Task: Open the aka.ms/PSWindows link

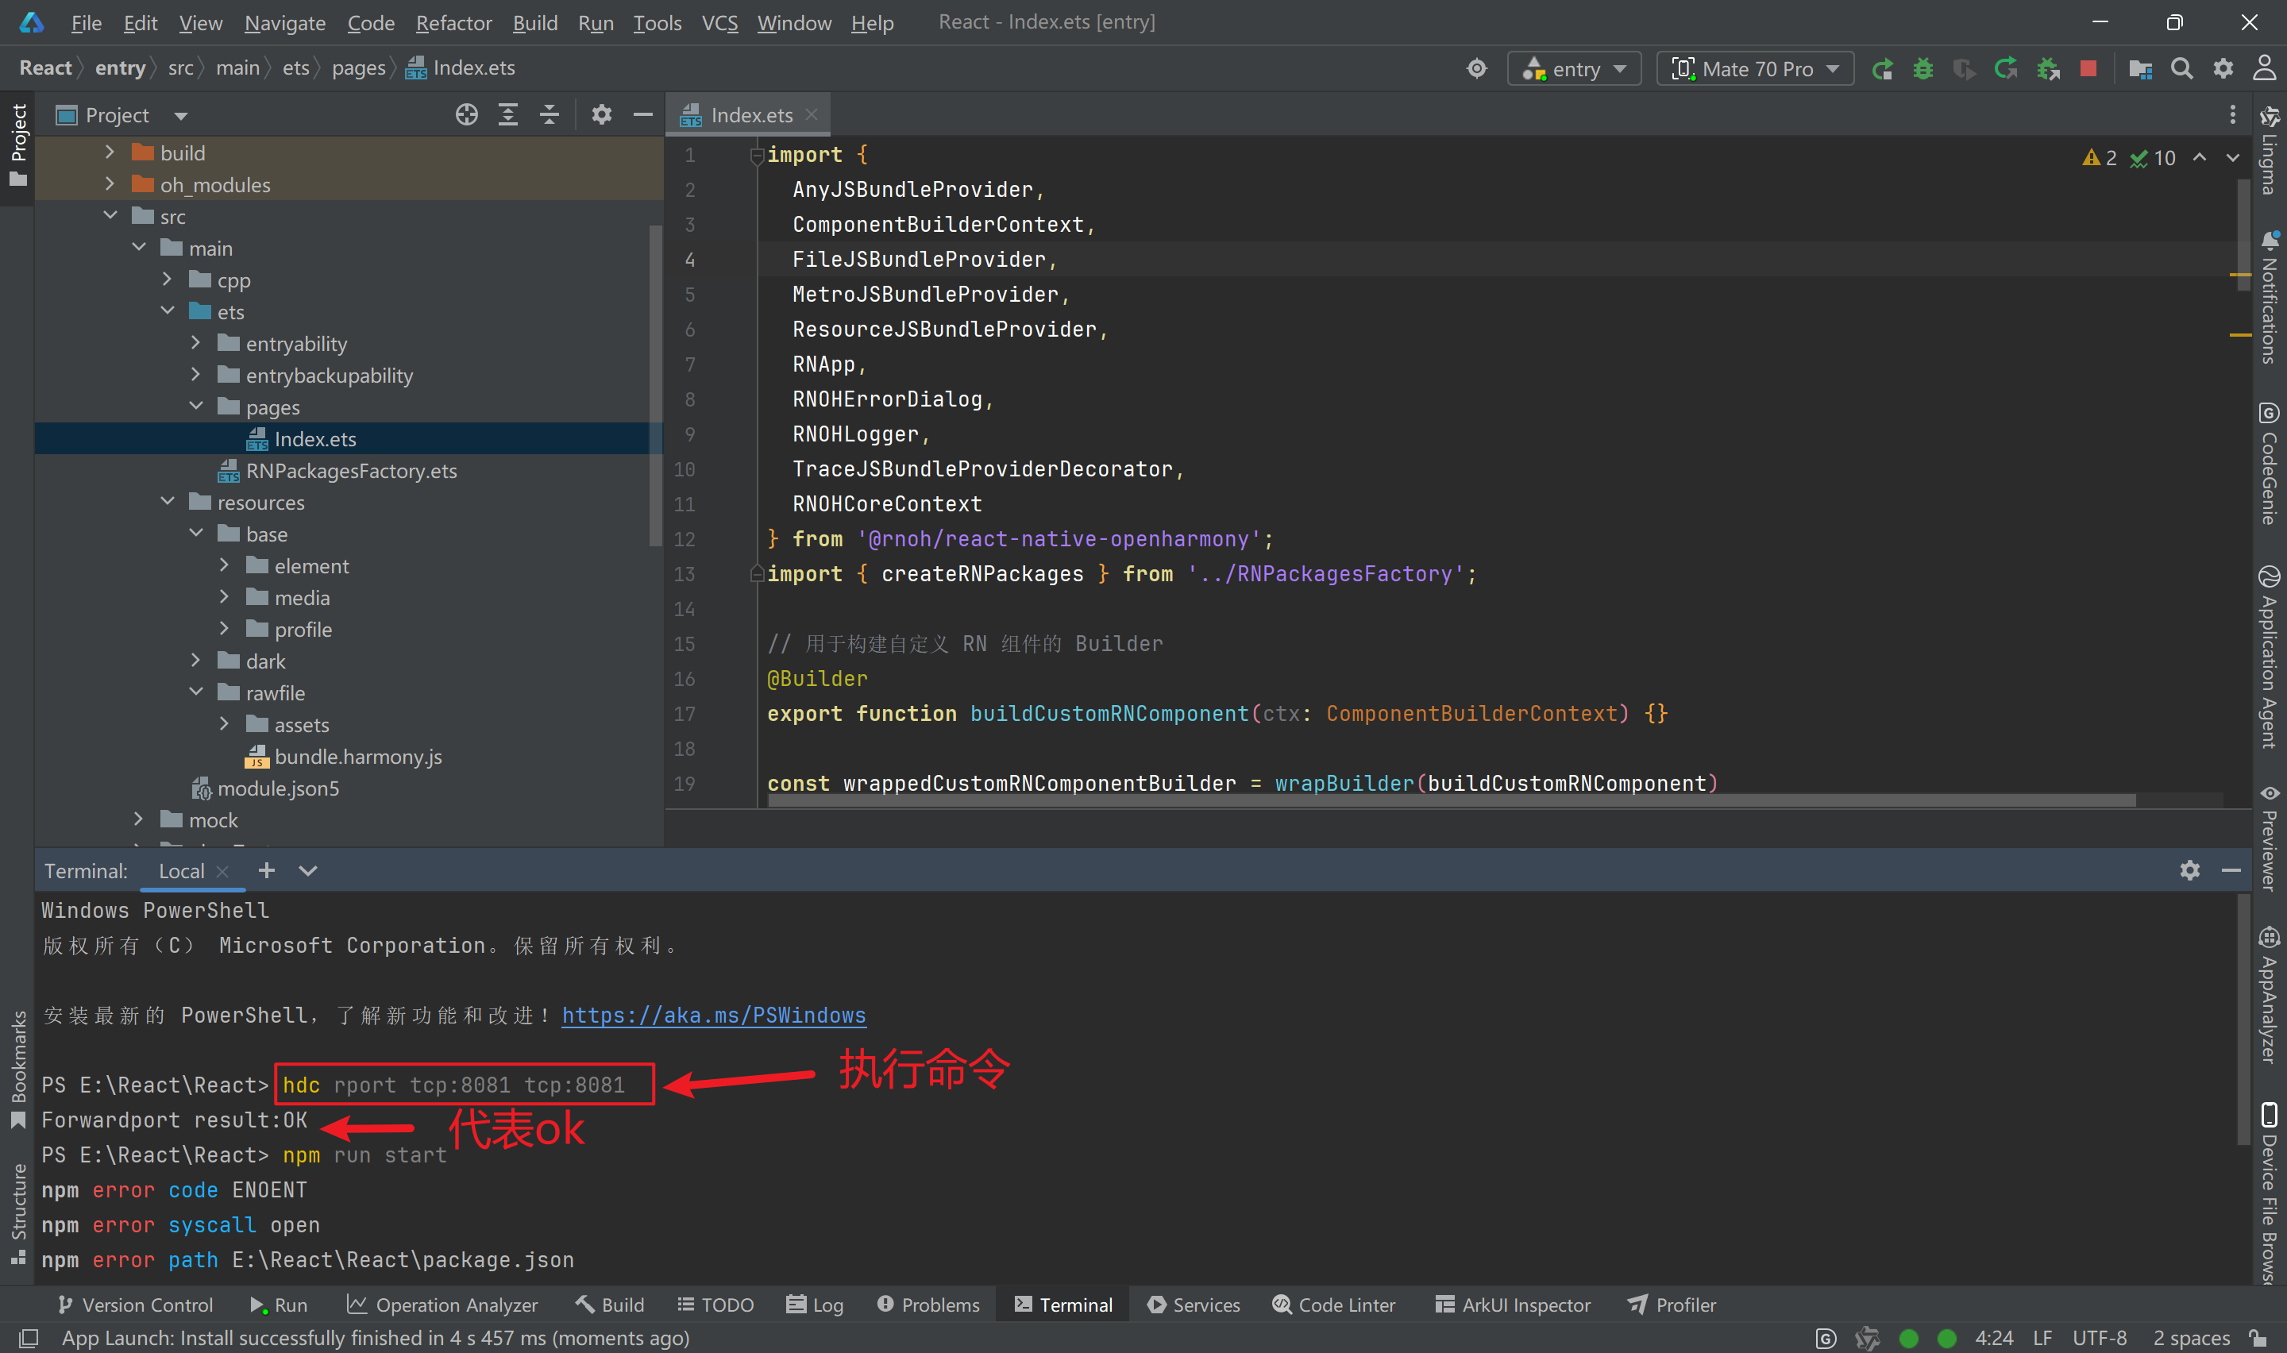Action: pos(713,1015)
